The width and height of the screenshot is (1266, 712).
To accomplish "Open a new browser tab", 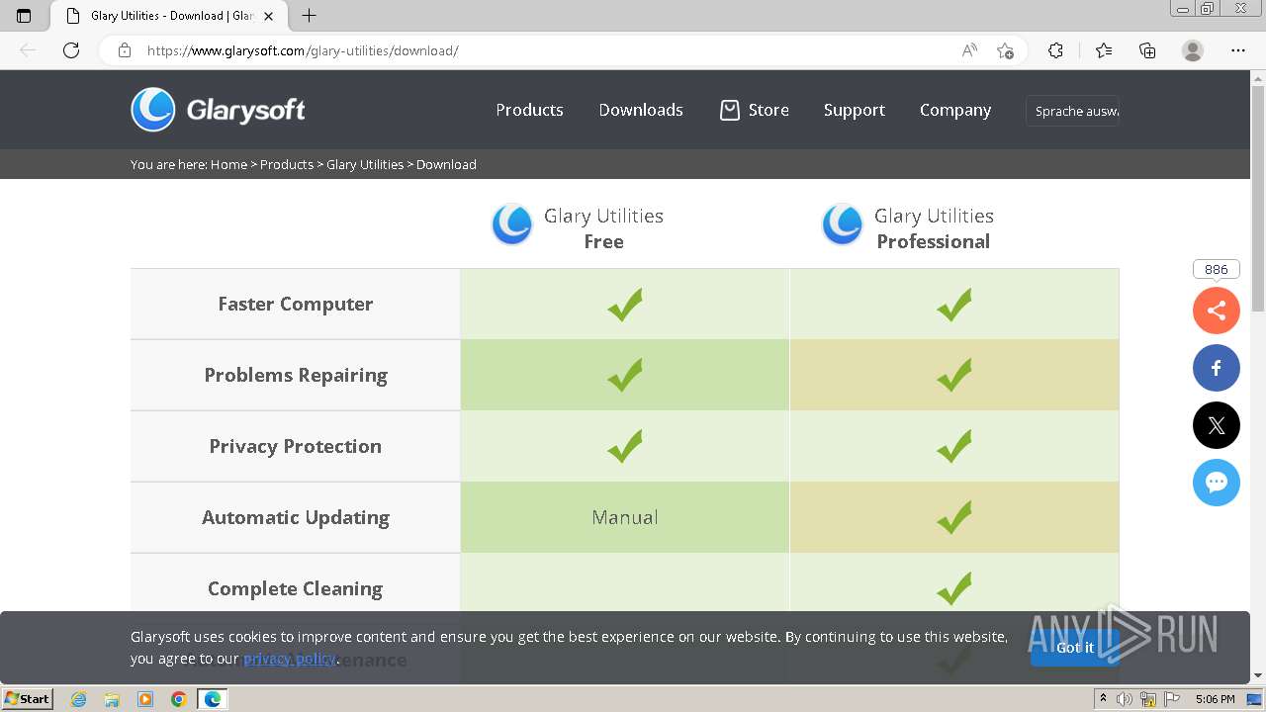I will pos(310,16).
